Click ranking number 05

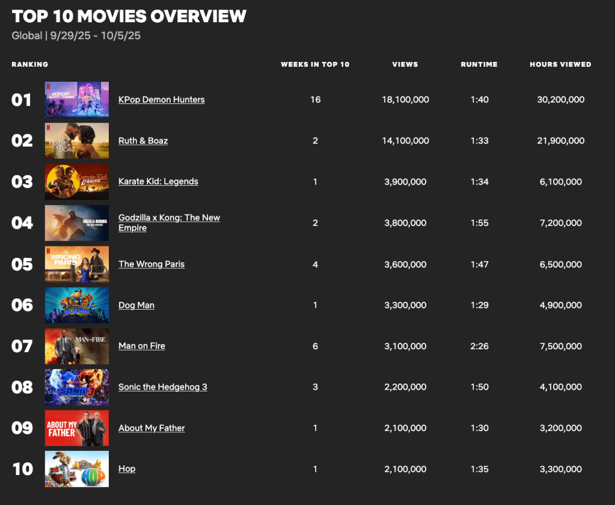click(x=22, y=265)
